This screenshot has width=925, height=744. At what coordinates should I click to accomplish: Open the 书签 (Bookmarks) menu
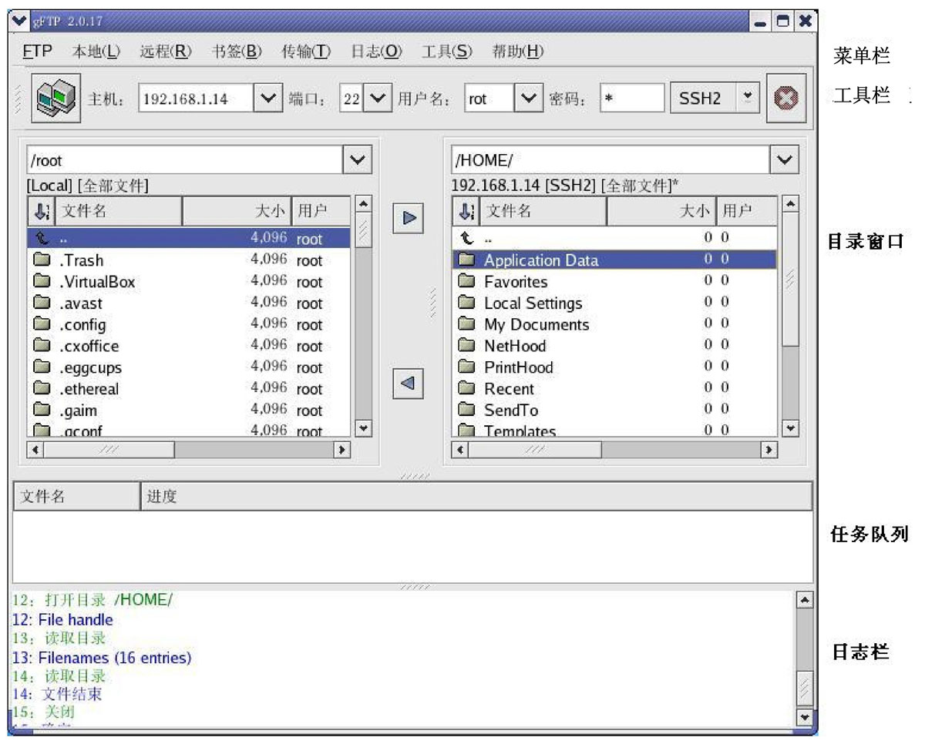click(x=237, y=52)
